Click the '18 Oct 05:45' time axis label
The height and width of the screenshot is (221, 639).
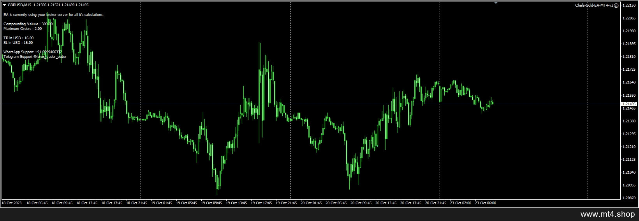(37, 203)
